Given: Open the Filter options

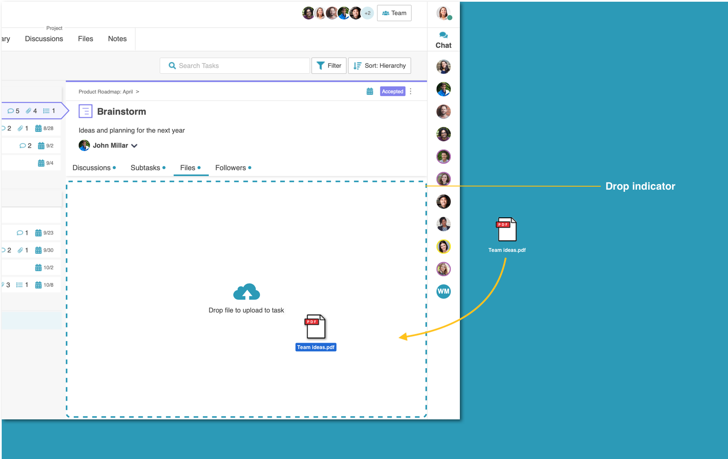Looking at the screenshot, I should [x=329, y=66].
